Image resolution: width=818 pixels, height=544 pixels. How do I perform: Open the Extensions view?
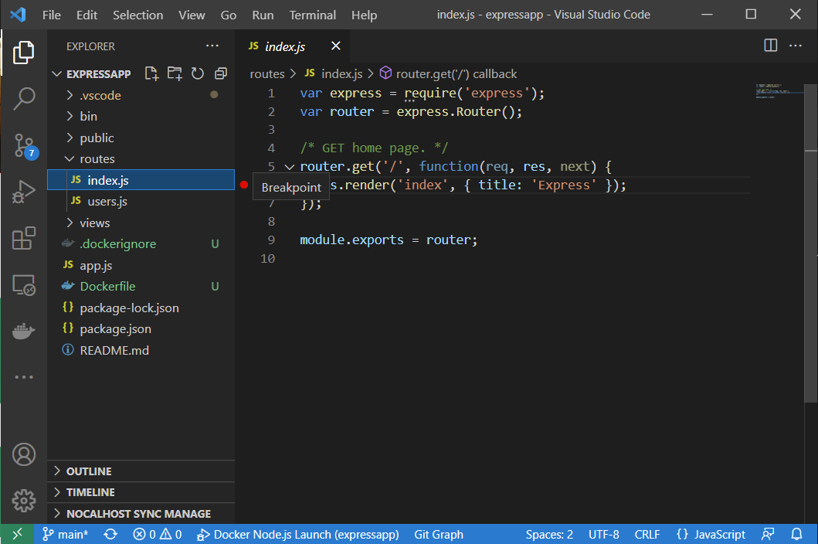point(23,238)
